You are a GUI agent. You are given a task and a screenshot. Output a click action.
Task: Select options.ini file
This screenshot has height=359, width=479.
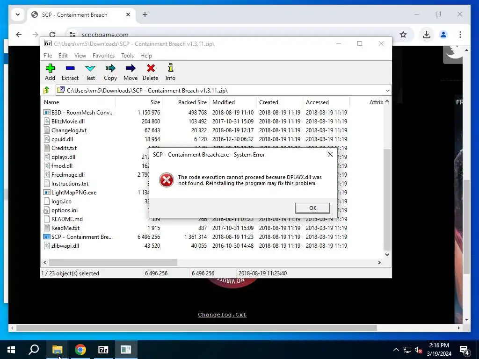65,210
